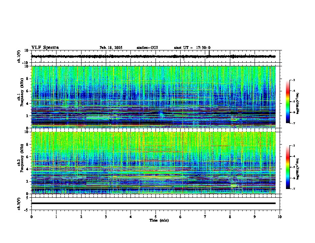Click the spike in ch.1 waveform near minute 7
315x243 pixels.
pyautogui.click(x=209, y=53)
